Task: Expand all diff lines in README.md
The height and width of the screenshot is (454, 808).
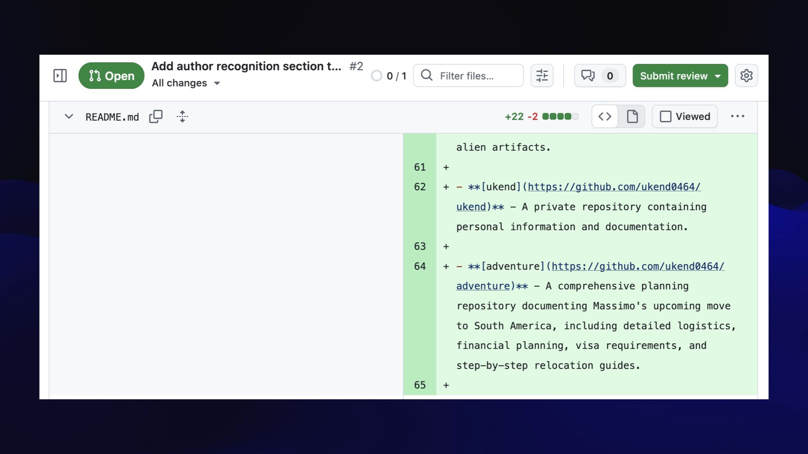Action: pos(182,116)
